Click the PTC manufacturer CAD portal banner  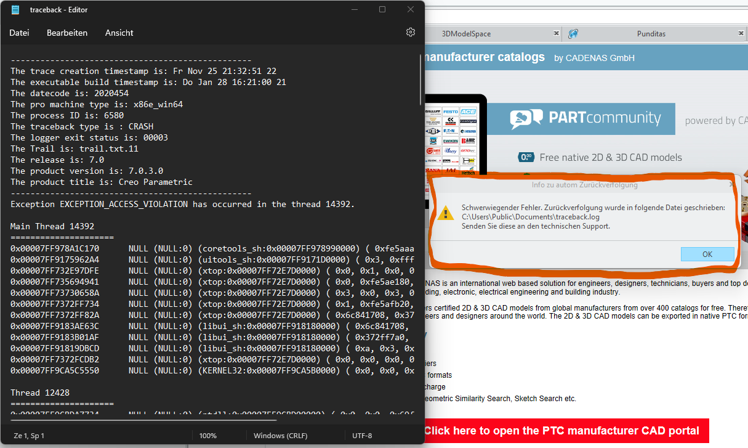point(565,431)
